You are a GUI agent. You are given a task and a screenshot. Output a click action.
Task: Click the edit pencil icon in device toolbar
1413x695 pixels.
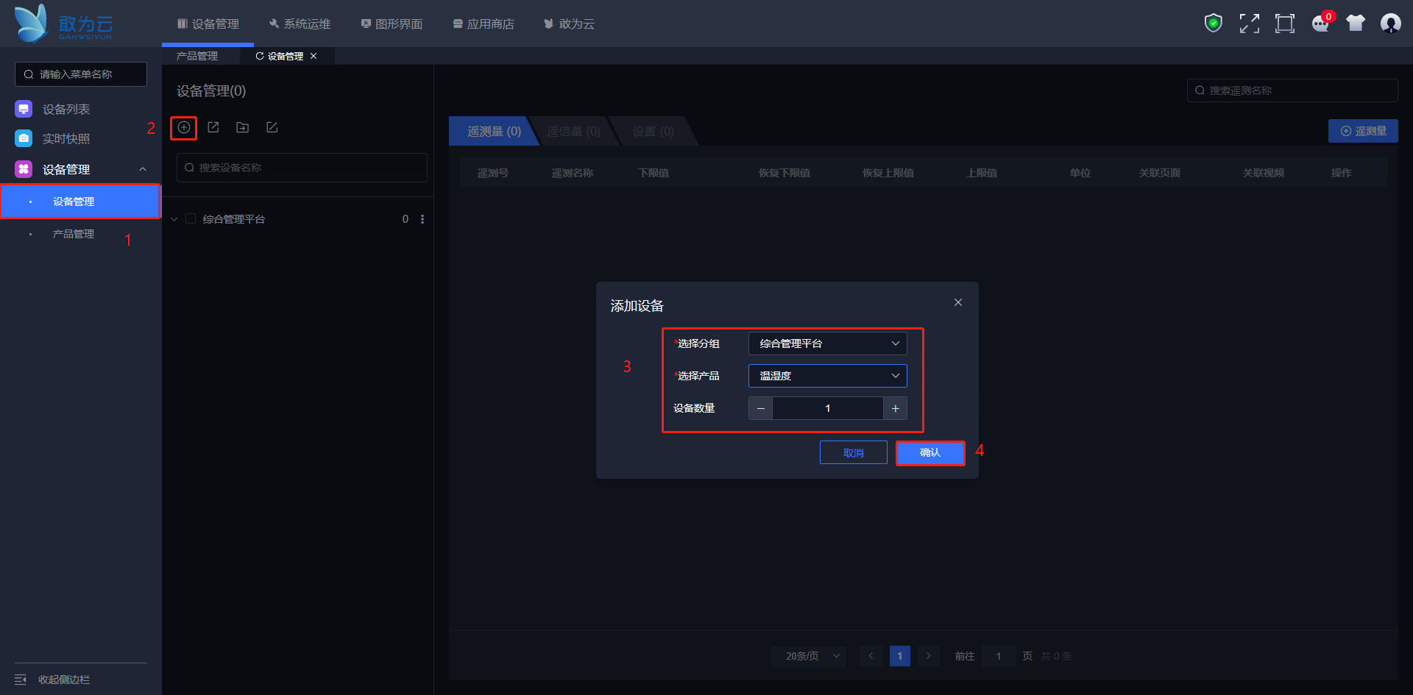point(272,128)
